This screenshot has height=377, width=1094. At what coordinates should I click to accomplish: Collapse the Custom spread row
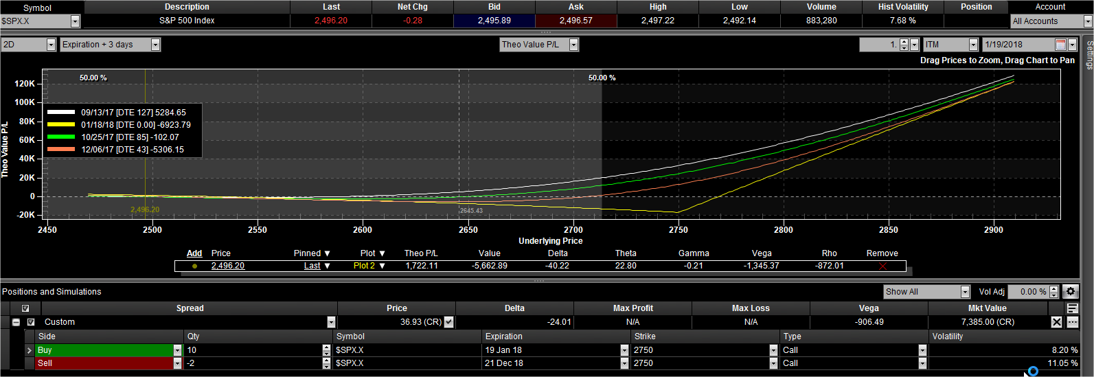click(16, 322)
